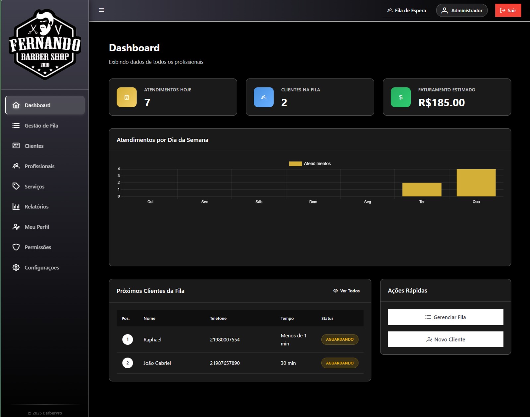Open the Profissionais page
The height and width of the screenshot is (417, 530).
tap(39, 166)
